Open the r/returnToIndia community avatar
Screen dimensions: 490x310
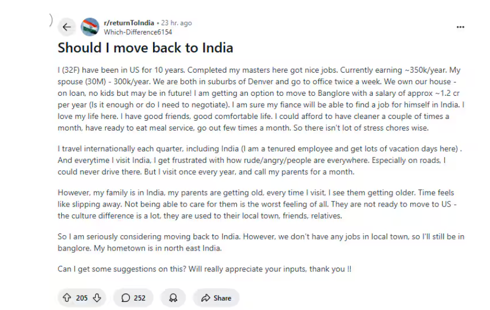(90, 26)
